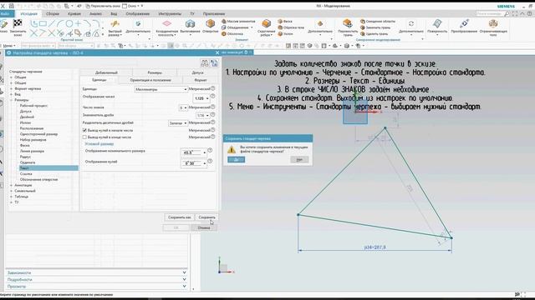
Task: Click Да in the save standard prompt
Action: 236,159
